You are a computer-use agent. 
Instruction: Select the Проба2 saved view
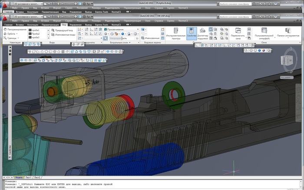click(x=36, y=33)
